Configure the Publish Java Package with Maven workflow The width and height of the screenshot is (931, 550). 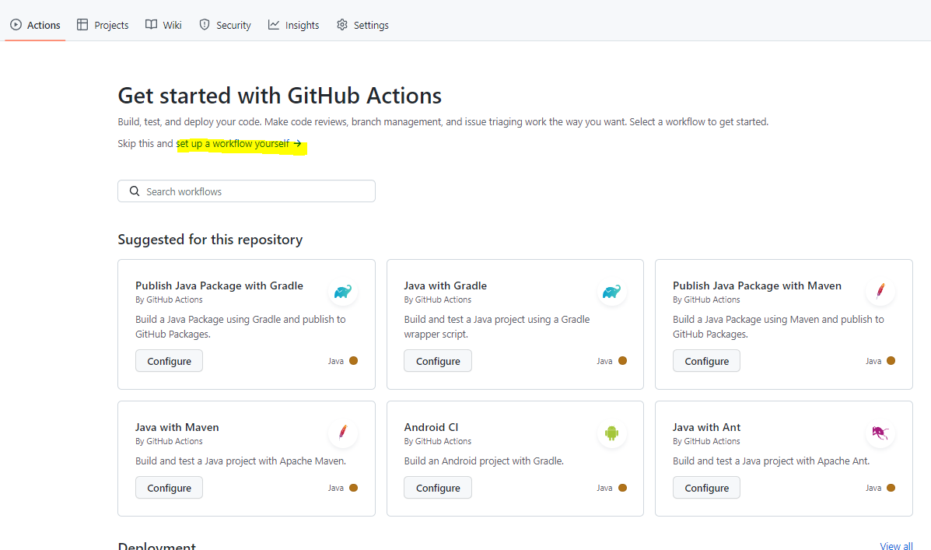pos(706,361)
